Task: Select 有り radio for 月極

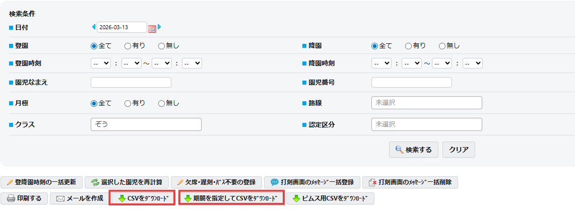Action: (x=127, y=103)
